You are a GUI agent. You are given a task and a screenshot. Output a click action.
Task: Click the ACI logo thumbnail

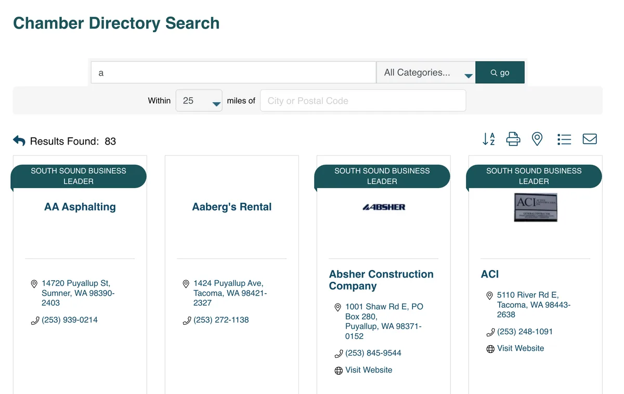point(536,207)
